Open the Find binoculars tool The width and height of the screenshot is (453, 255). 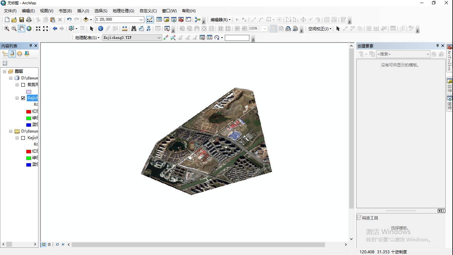coord(134,29)
